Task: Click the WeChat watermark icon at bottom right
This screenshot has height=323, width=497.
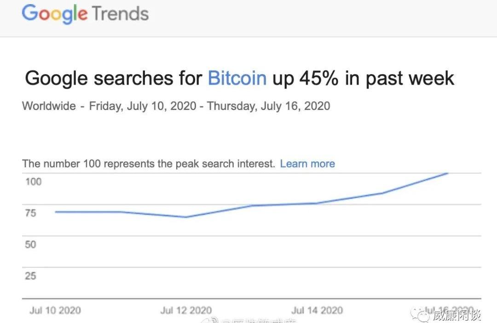Action: pyautogui.click(x=420, y=314)
